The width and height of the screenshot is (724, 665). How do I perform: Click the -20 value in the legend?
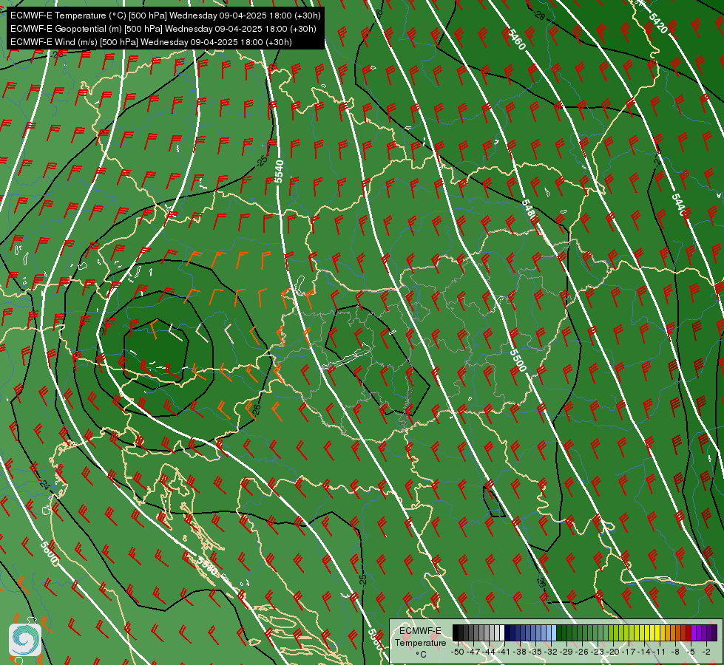point(613,652)
